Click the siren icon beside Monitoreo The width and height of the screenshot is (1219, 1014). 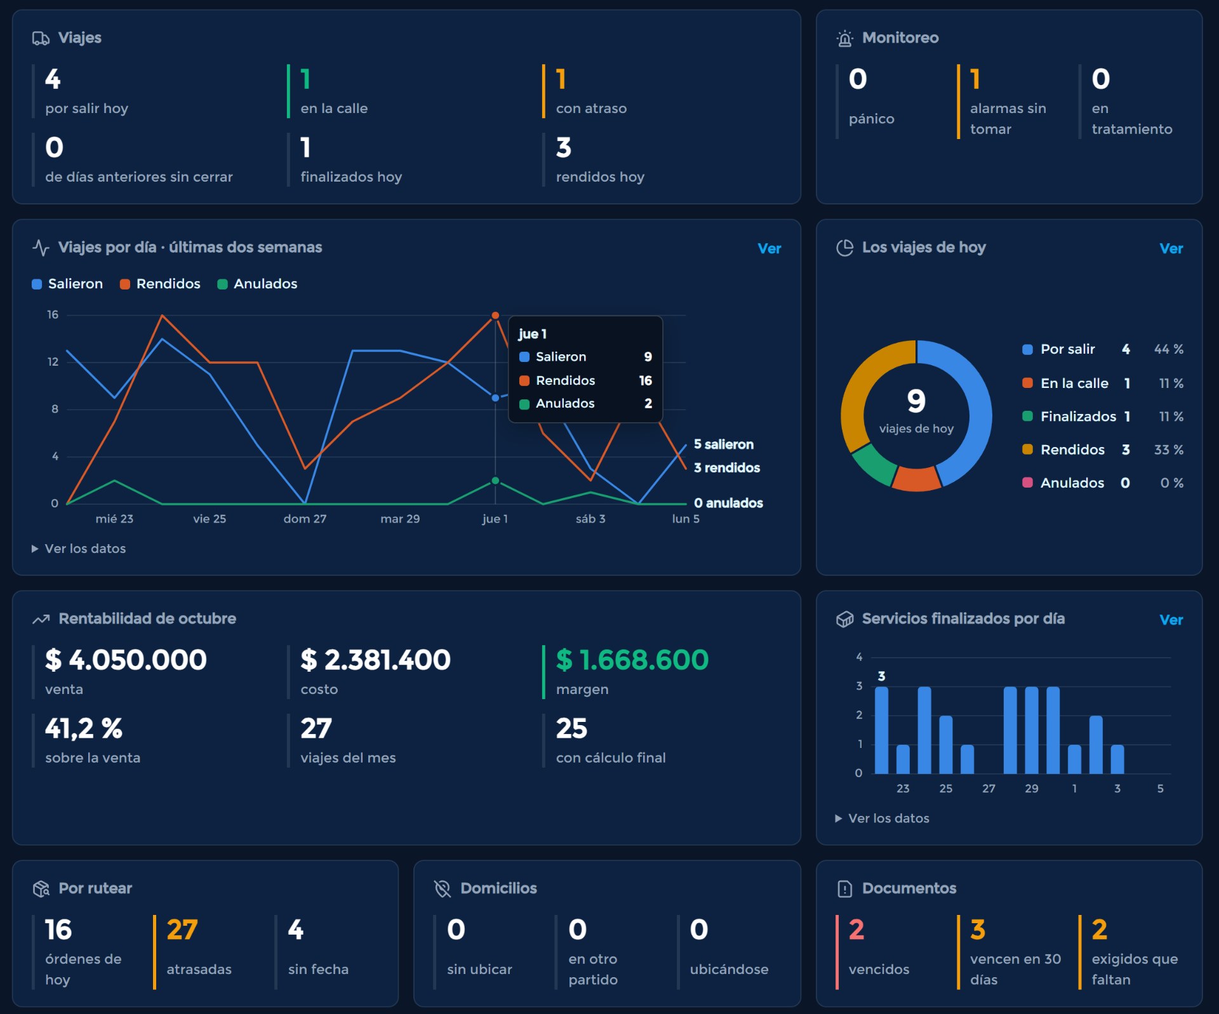[x=844, y=38]
